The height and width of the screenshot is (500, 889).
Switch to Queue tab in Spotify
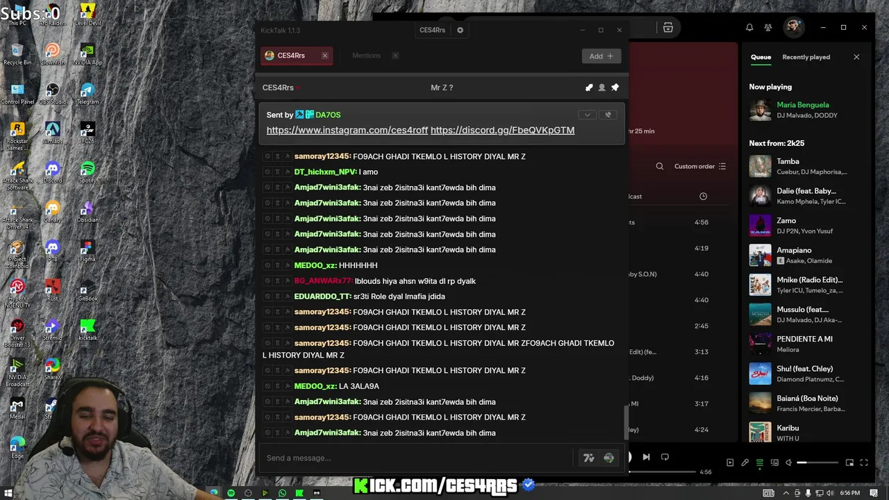(x=761, y=57)
